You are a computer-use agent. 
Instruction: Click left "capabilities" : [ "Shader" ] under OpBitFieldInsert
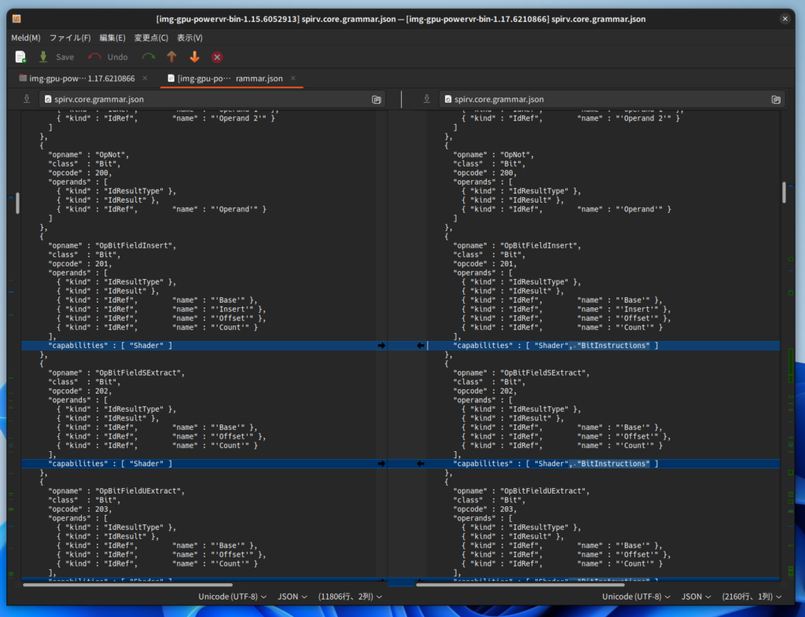click(110, 346)
